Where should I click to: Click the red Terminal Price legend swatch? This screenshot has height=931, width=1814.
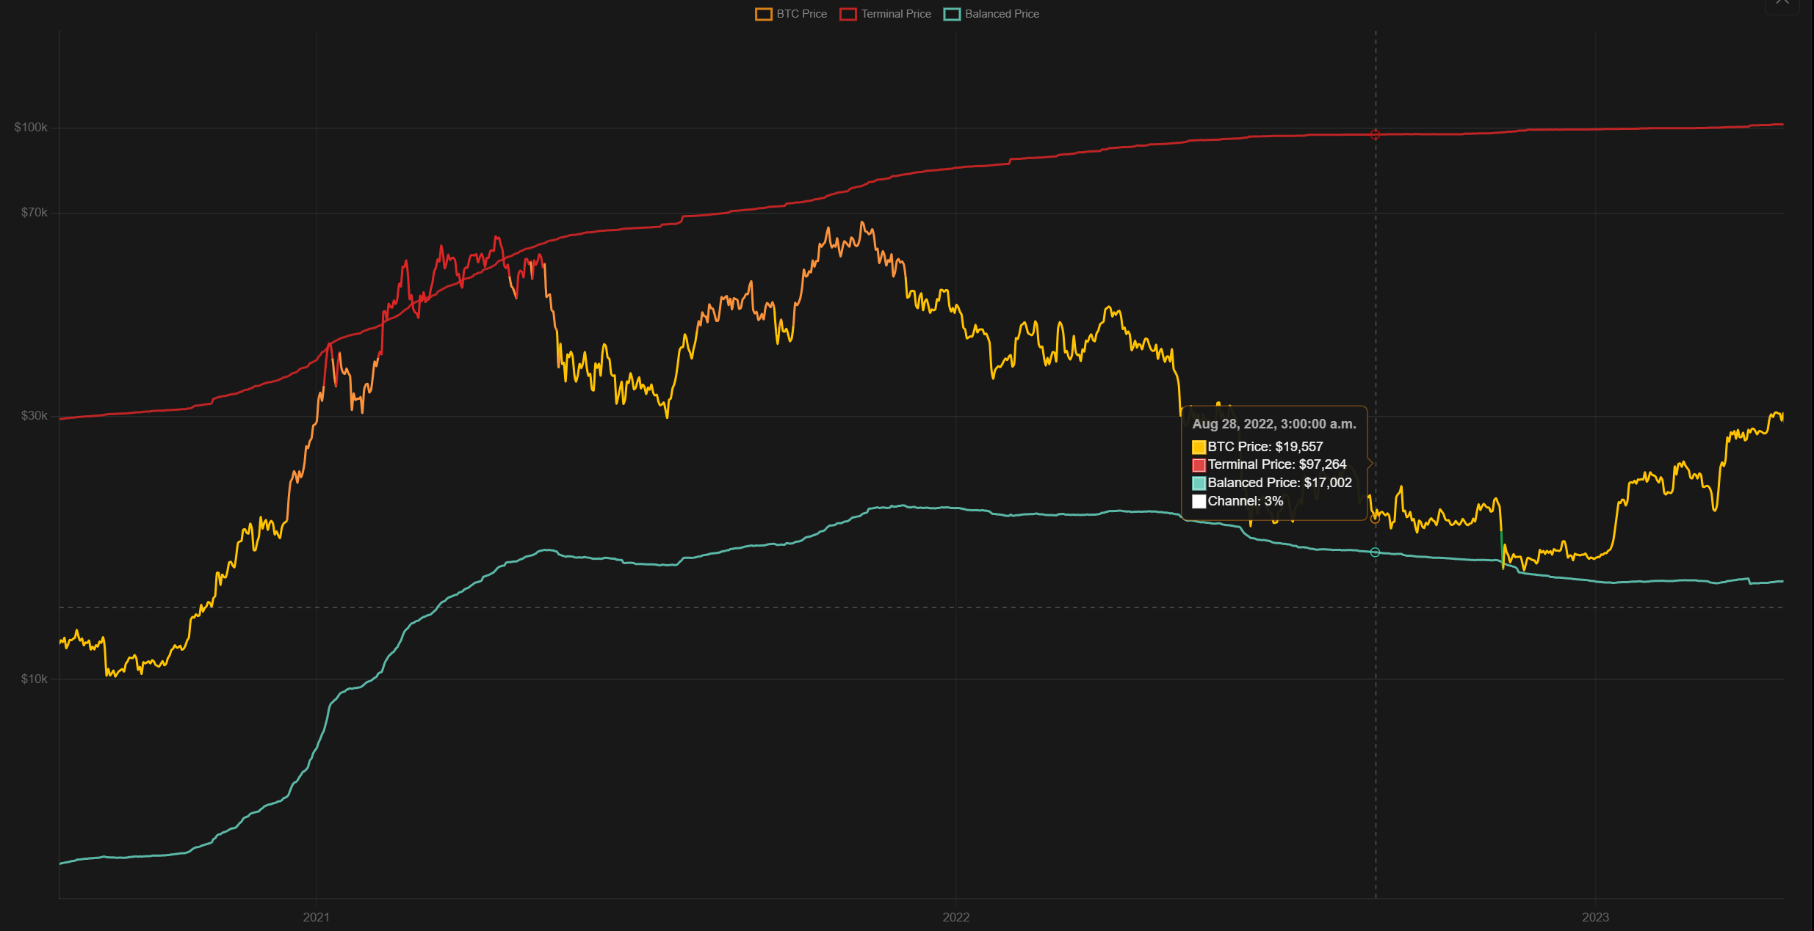point(848,14)
